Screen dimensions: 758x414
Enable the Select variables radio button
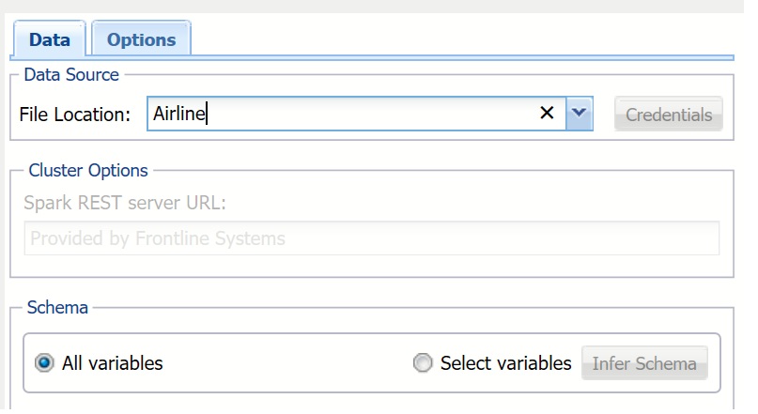tap(424, 363)
